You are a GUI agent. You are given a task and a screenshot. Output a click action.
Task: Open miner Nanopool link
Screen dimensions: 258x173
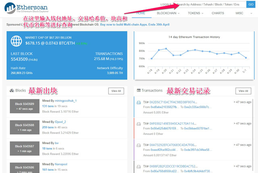point(61,164)
